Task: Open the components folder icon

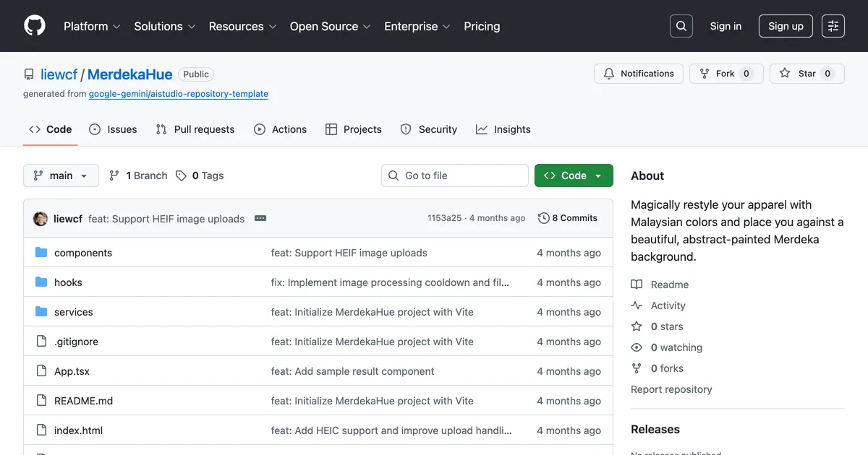Action: click(42, 253)
